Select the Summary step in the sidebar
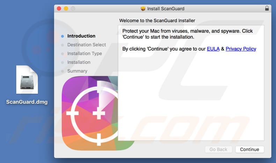276x163 pixels. click(x=77, y=71)
